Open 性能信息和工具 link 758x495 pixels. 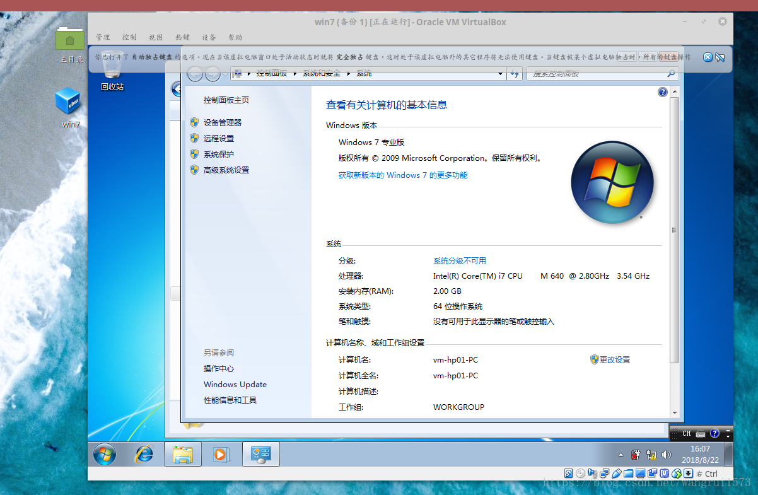pos(230,400)
